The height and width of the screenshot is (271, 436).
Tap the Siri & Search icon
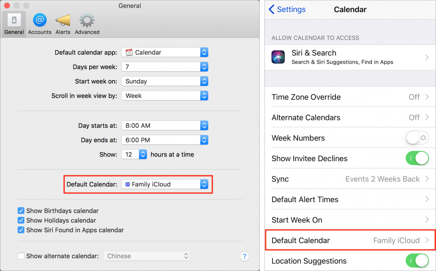click(278, 57)
